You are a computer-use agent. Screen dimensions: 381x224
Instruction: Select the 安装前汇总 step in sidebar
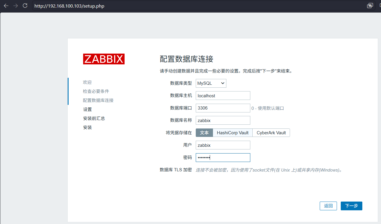[x=94, y=119]
